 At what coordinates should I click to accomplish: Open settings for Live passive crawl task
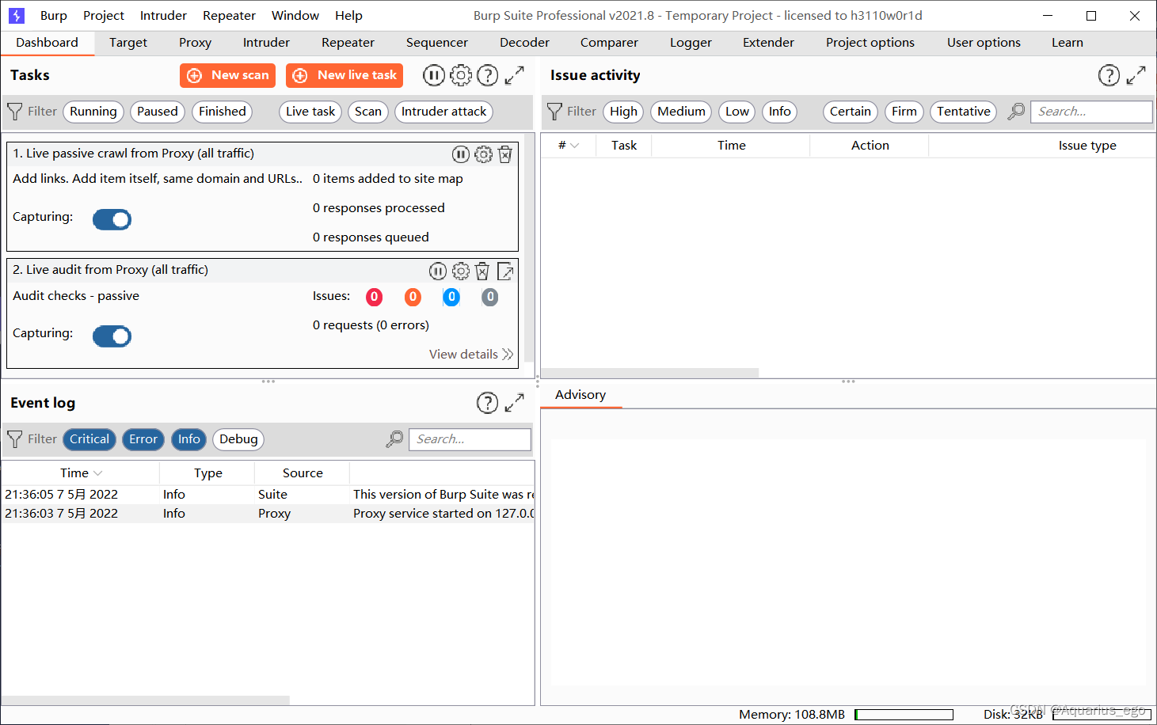[483, 154]
